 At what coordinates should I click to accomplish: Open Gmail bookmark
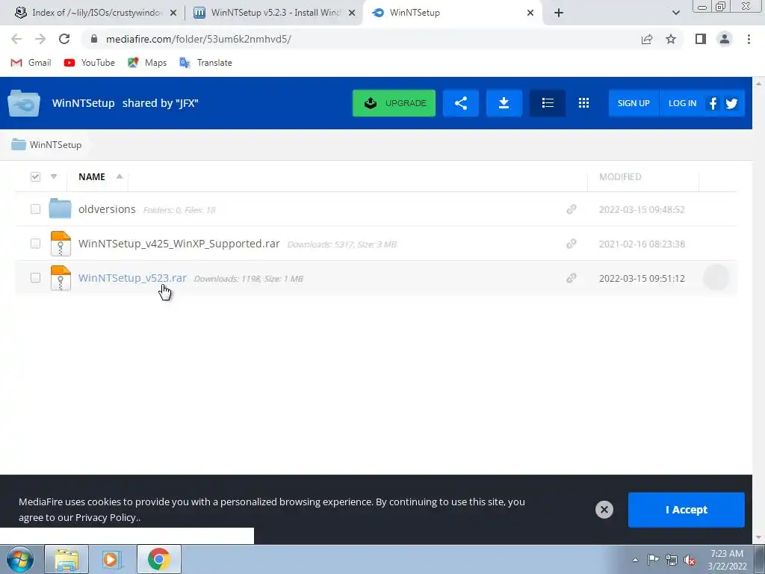click(x=31, y=63)
